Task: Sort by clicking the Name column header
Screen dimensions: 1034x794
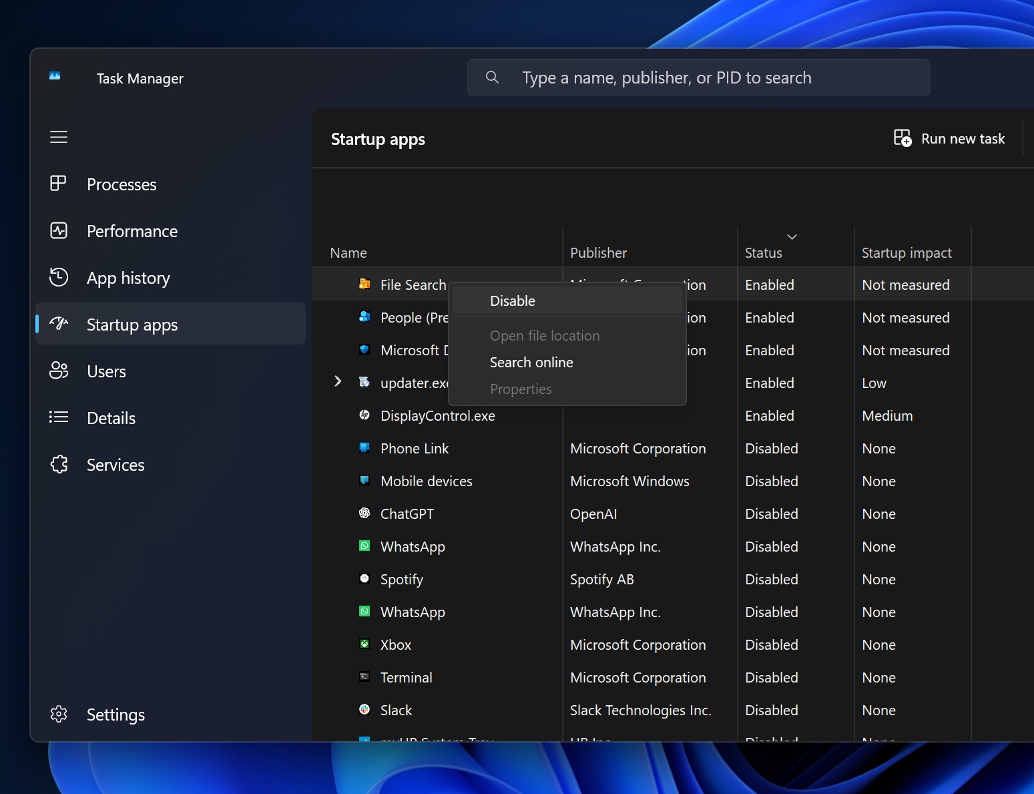Action: tap(348, 252)
